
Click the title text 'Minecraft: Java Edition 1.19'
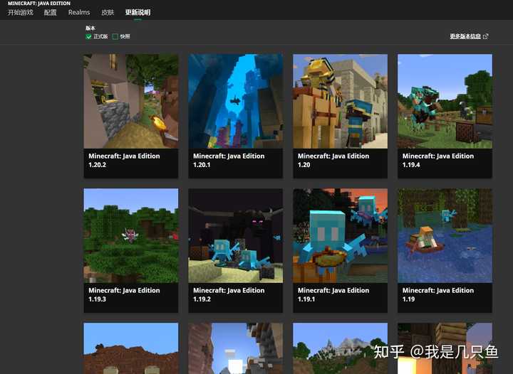[x=438, y=294]
